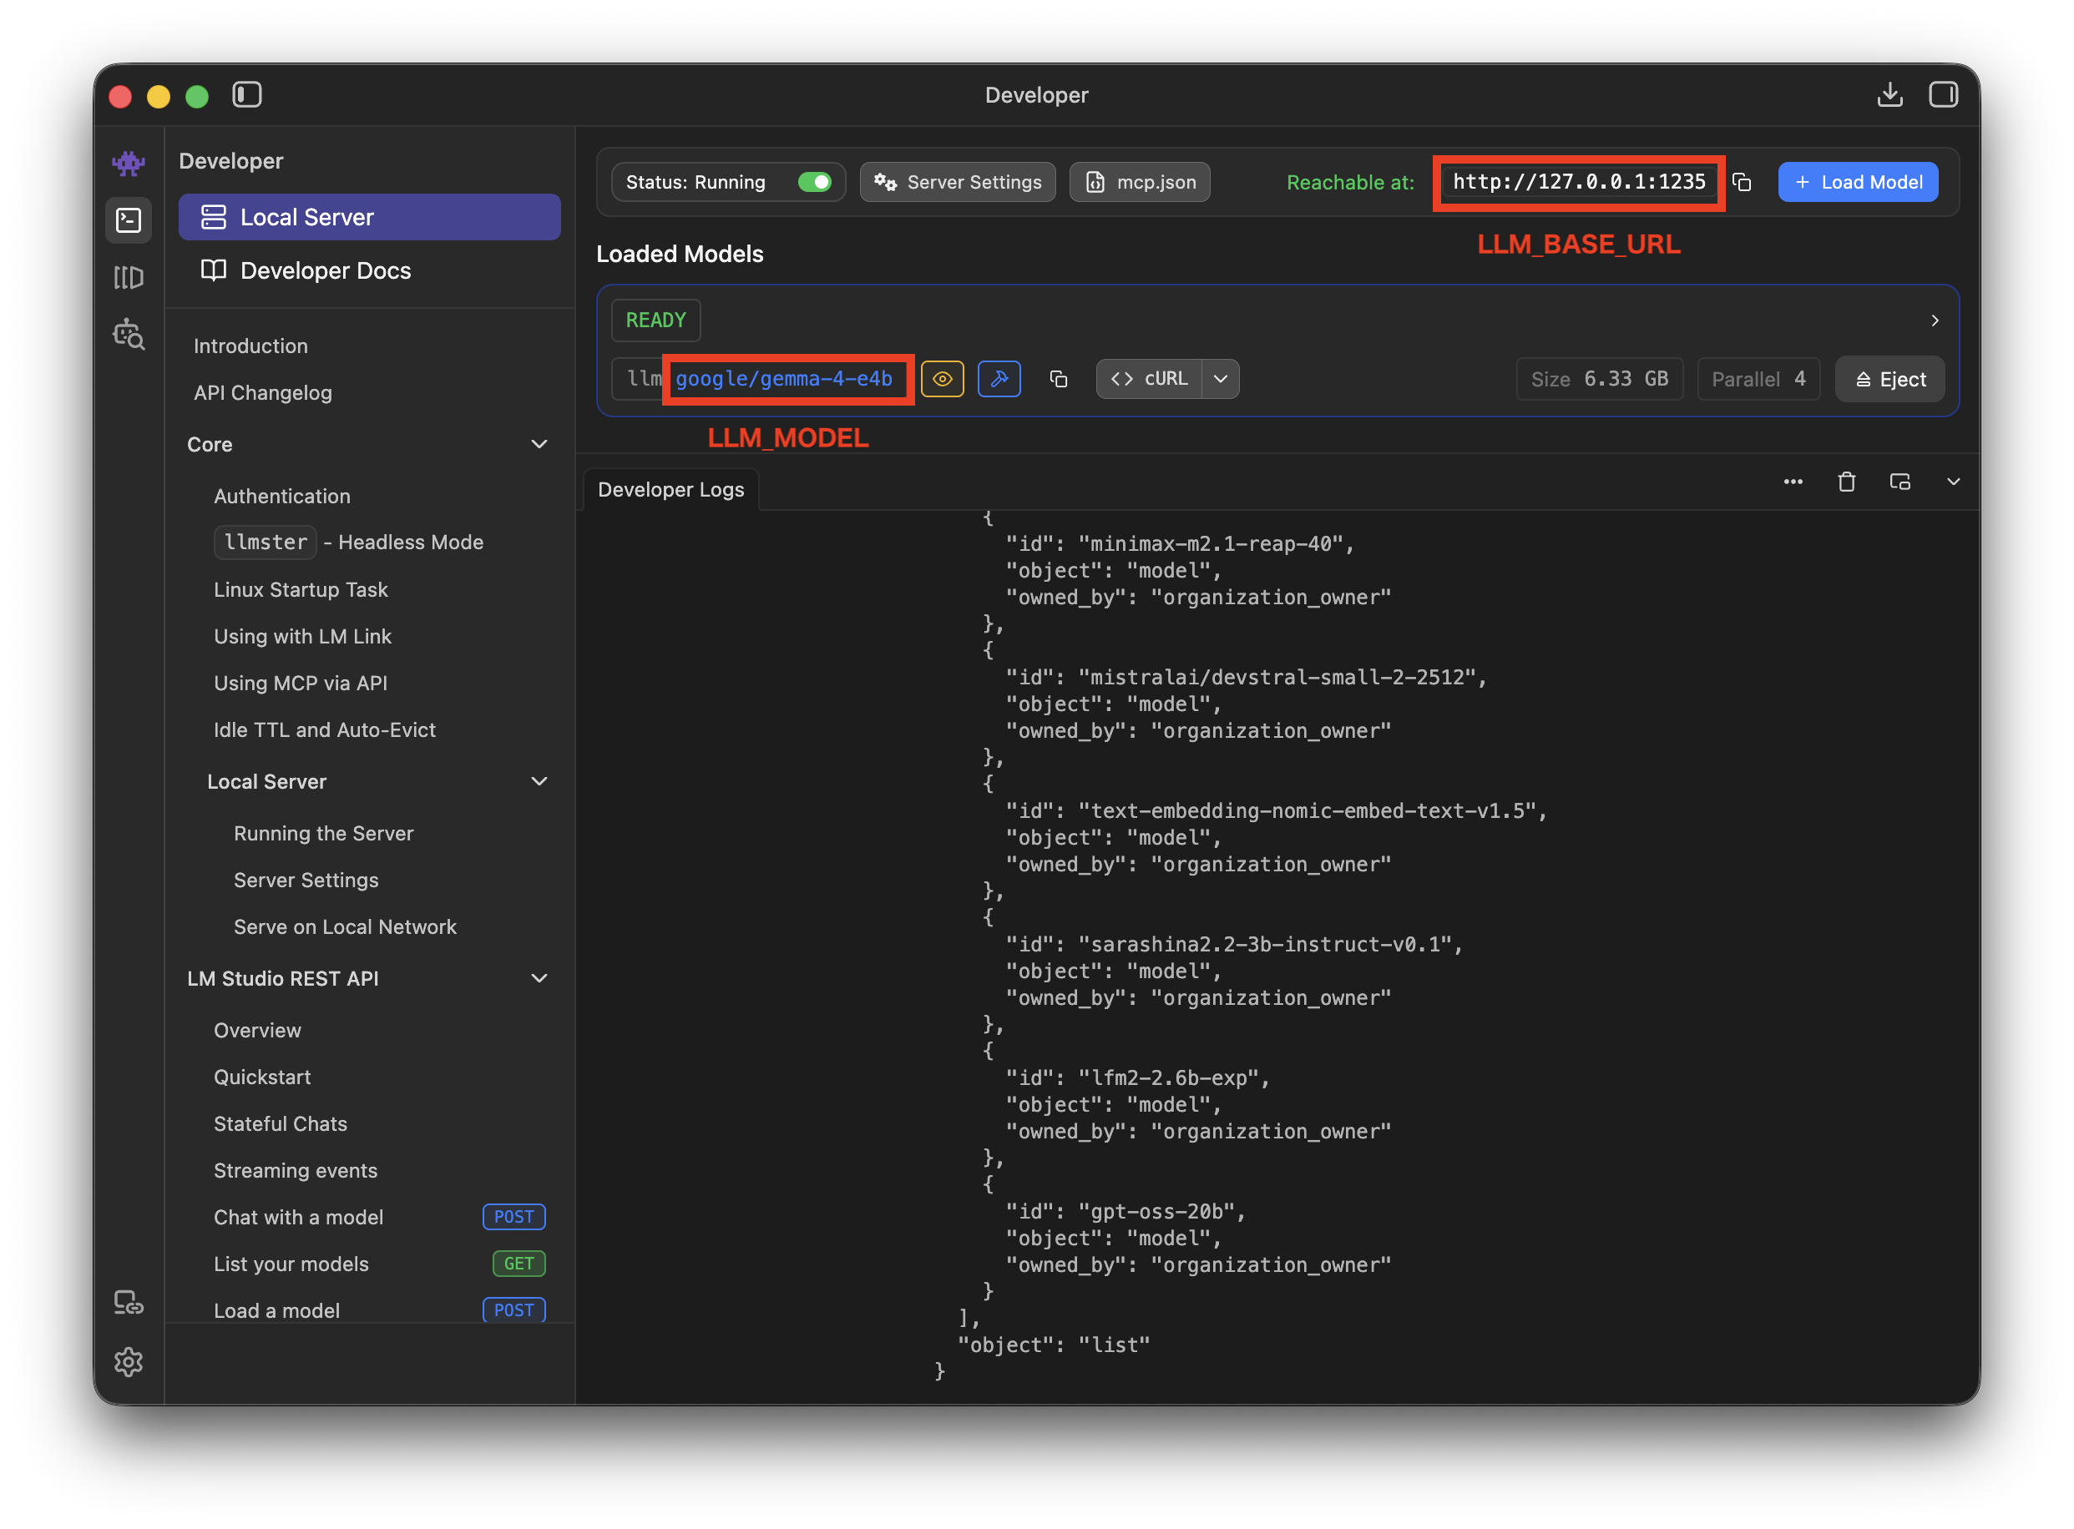
Task: Open llmster Headless Mode page
Action: click(x=348, y=542)
